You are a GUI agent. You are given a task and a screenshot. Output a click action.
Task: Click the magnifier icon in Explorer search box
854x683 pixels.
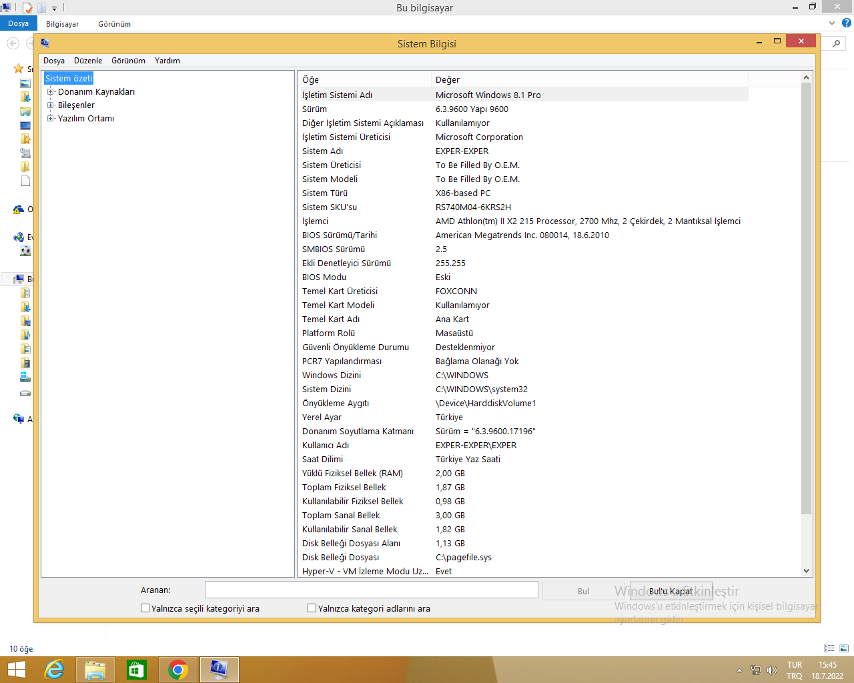point(836,44)
